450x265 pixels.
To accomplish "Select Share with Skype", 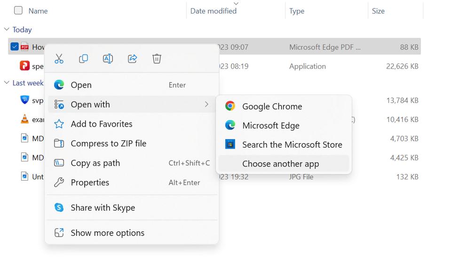I will coord(103,208).
